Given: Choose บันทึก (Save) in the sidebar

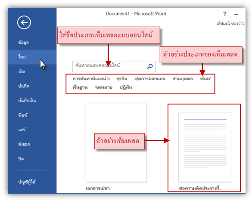Looking at the screenshot, I should click(x=24, y=86).
